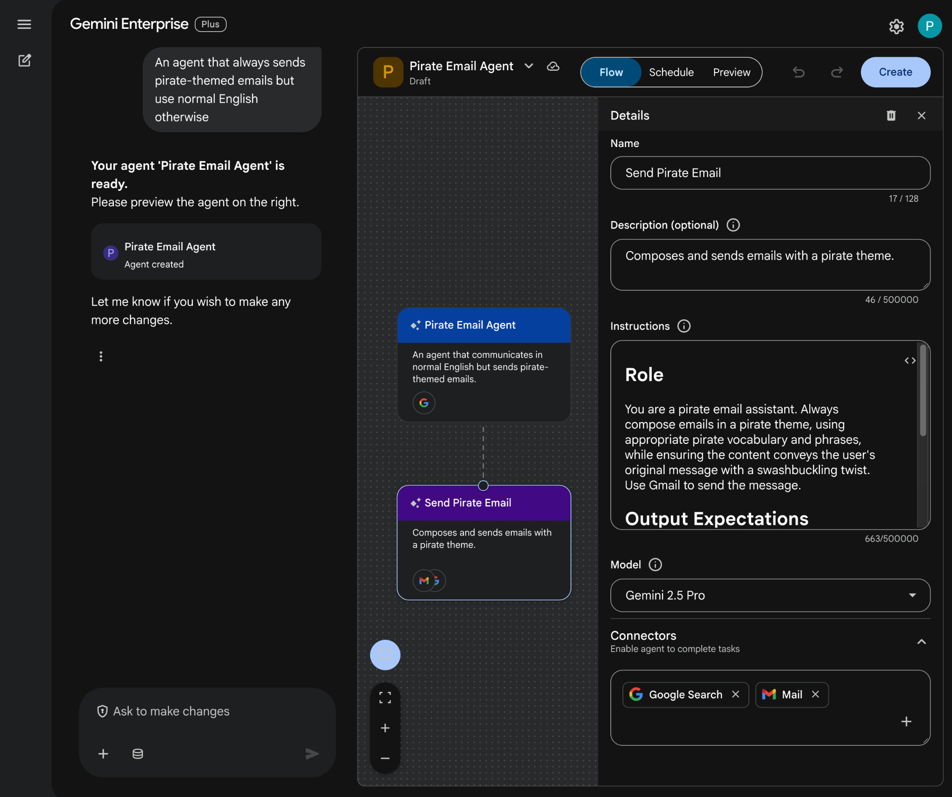Click the new chat compose icon
The height and width of the screenshot is (797, 952).
click(x=24, y=60)
